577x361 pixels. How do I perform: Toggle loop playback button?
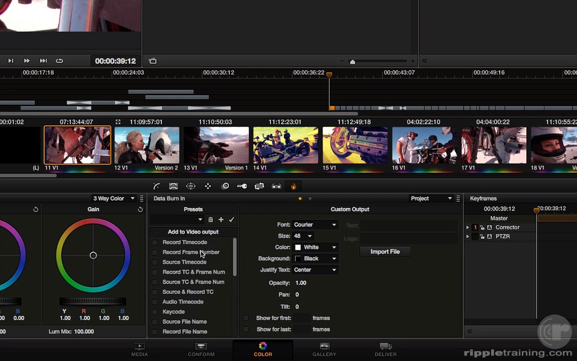coord(59,61)
